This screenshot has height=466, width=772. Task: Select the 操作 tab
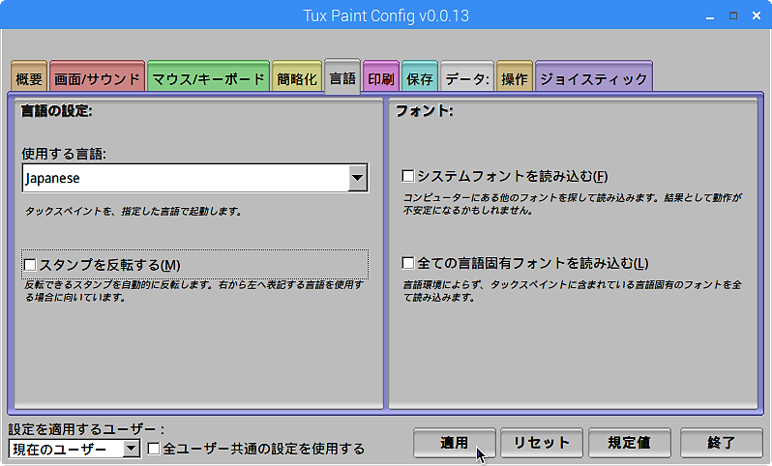pyautogui.click(x=515, y=76)
